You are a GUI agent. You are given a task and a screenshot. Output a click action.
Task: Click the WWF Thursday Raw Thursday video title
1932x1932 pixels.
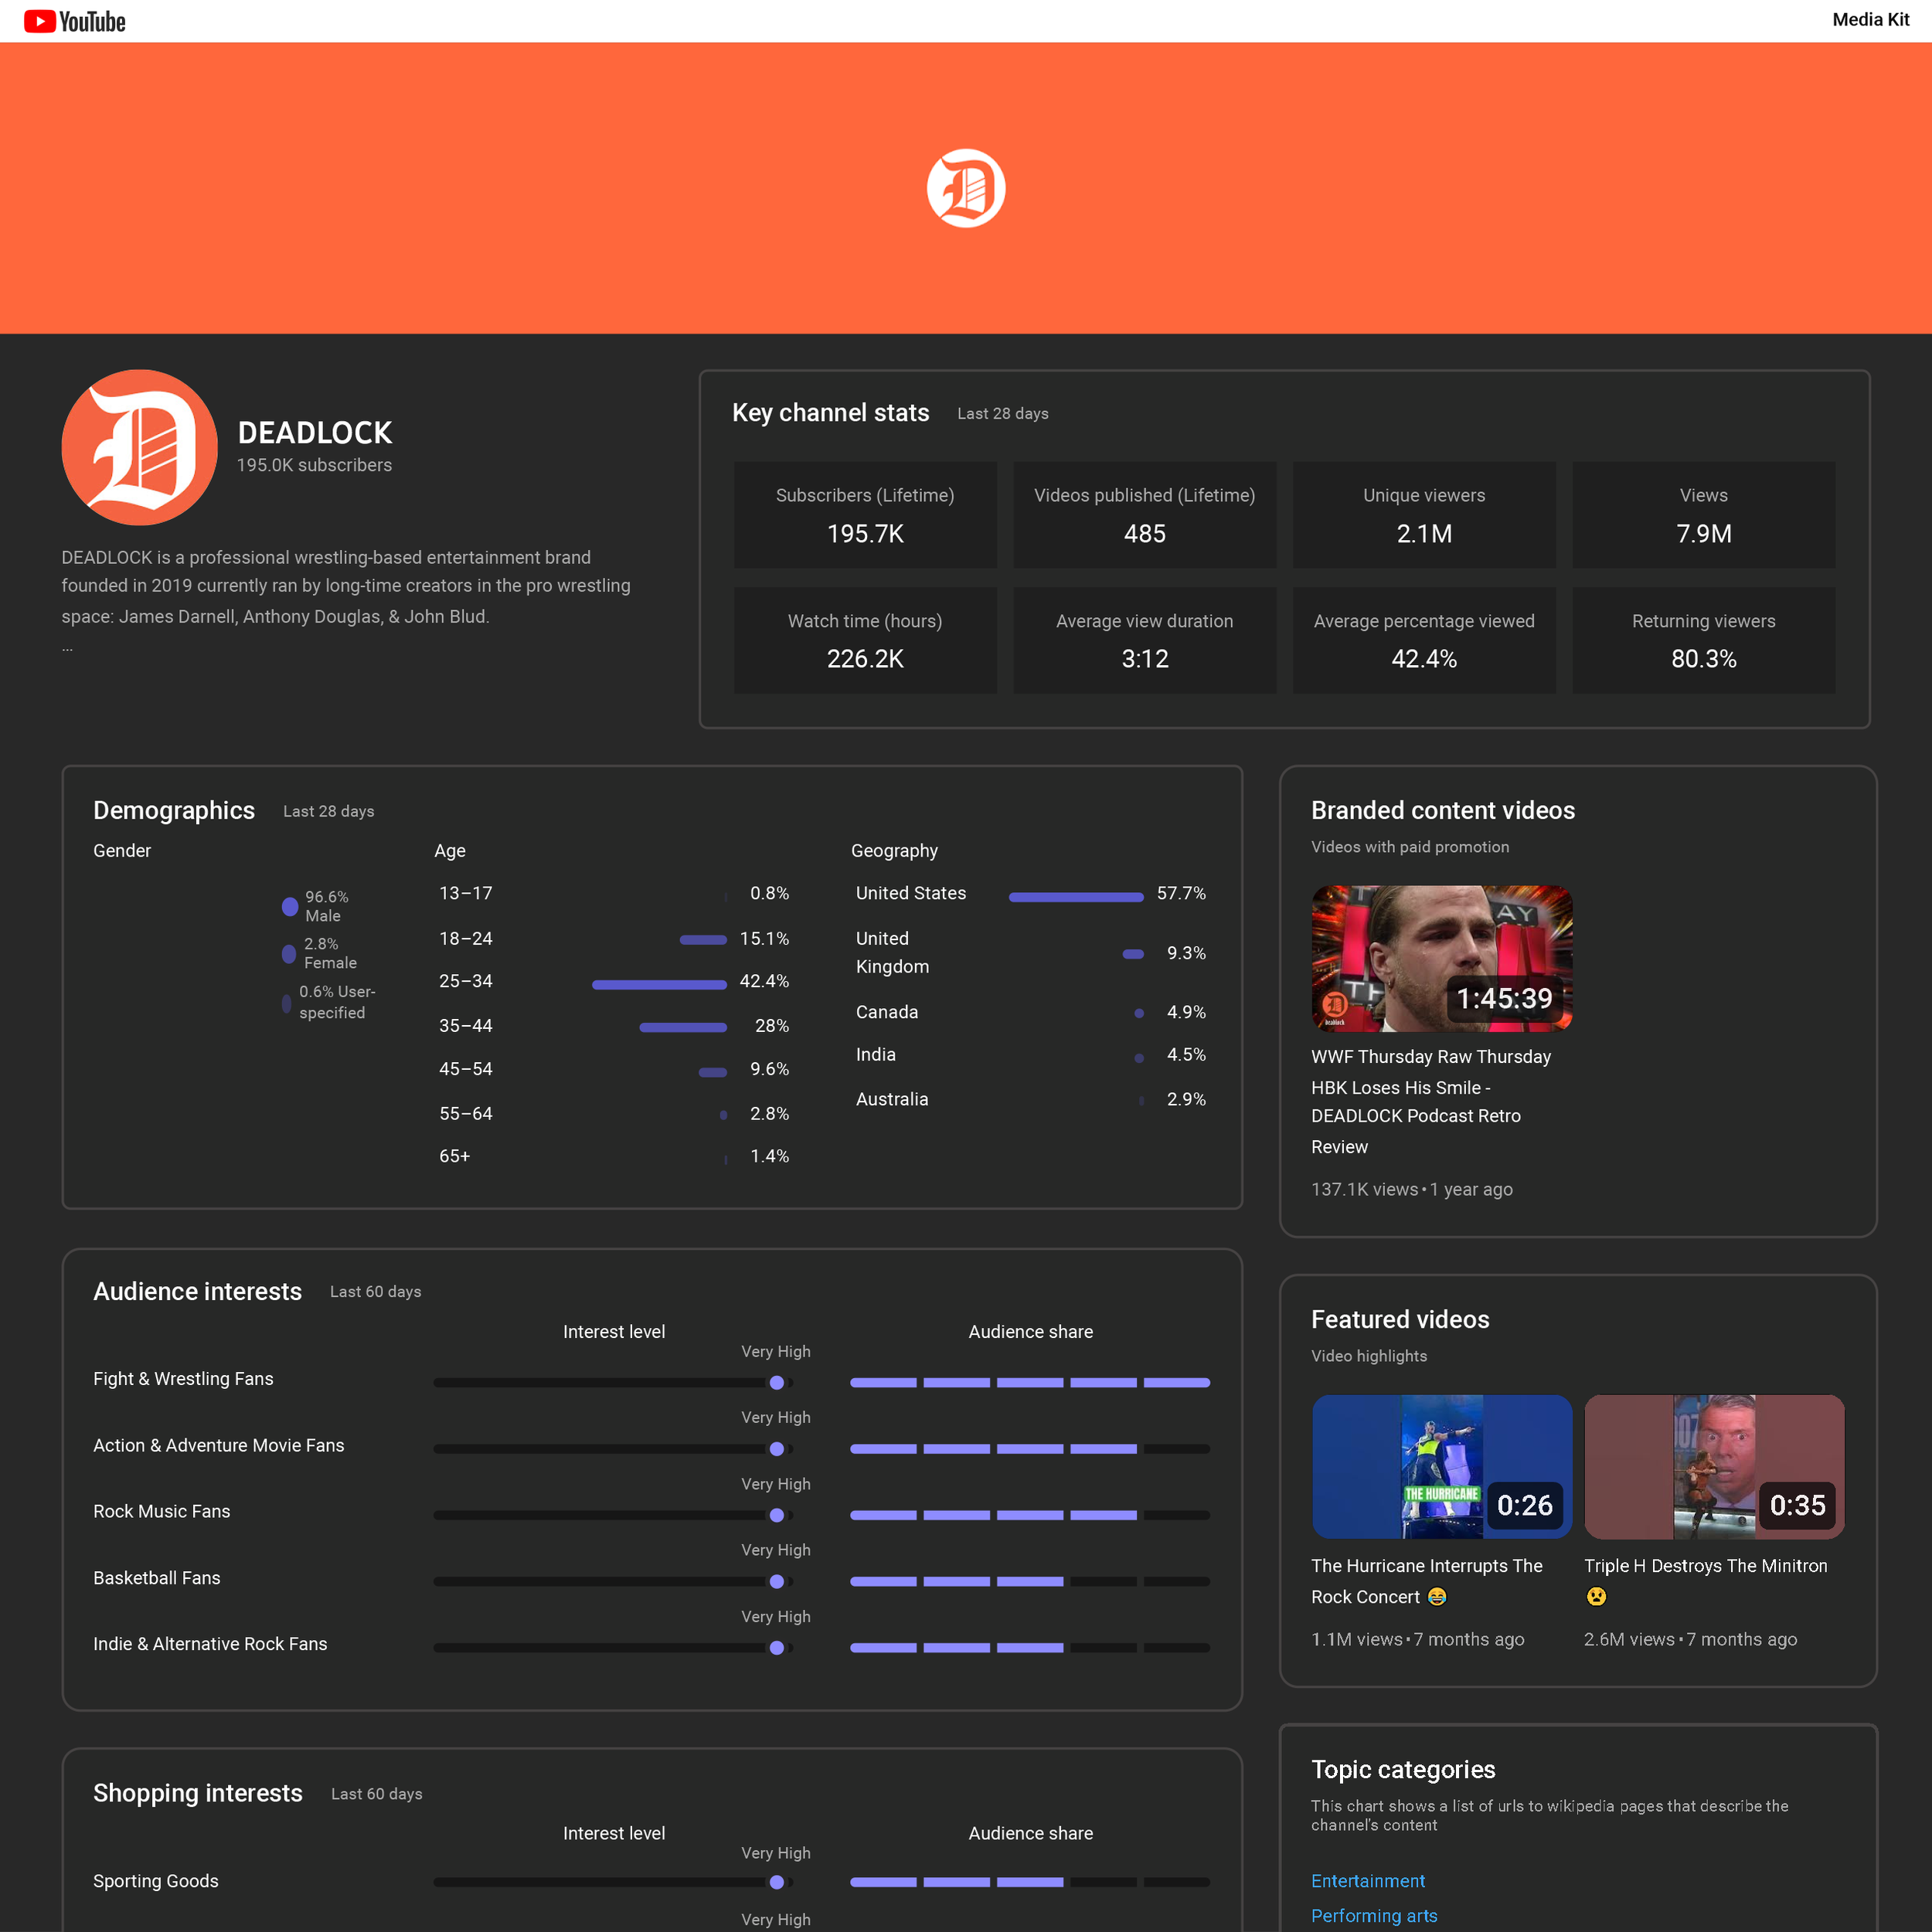[x=1430, y=1101]
